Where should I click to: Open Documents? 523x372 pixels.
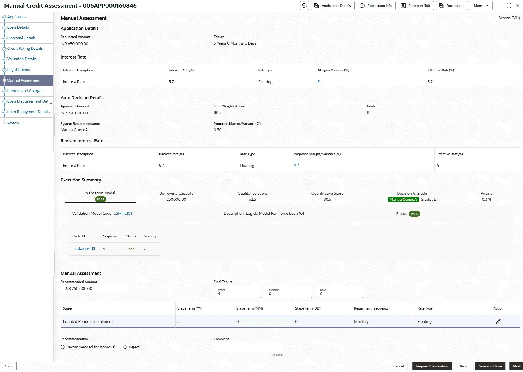pyautogui.click(x=452, y=6)
